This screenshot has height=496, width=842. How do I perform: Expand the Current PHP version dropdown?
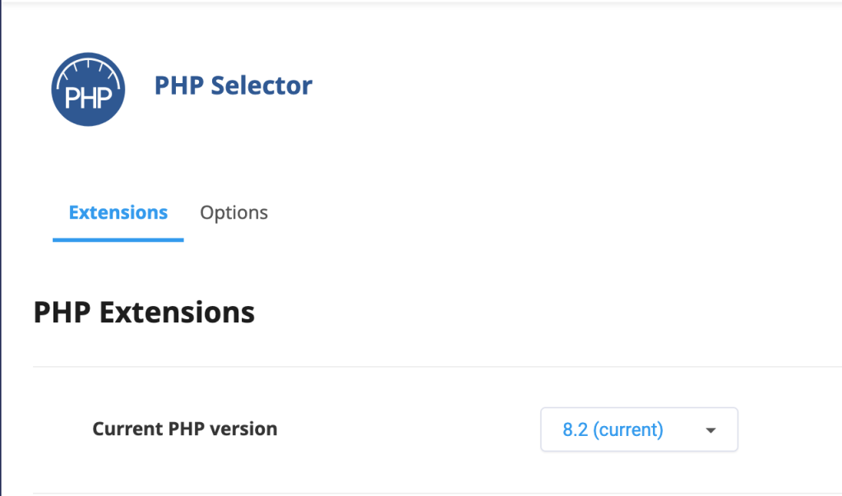point(639,429)
